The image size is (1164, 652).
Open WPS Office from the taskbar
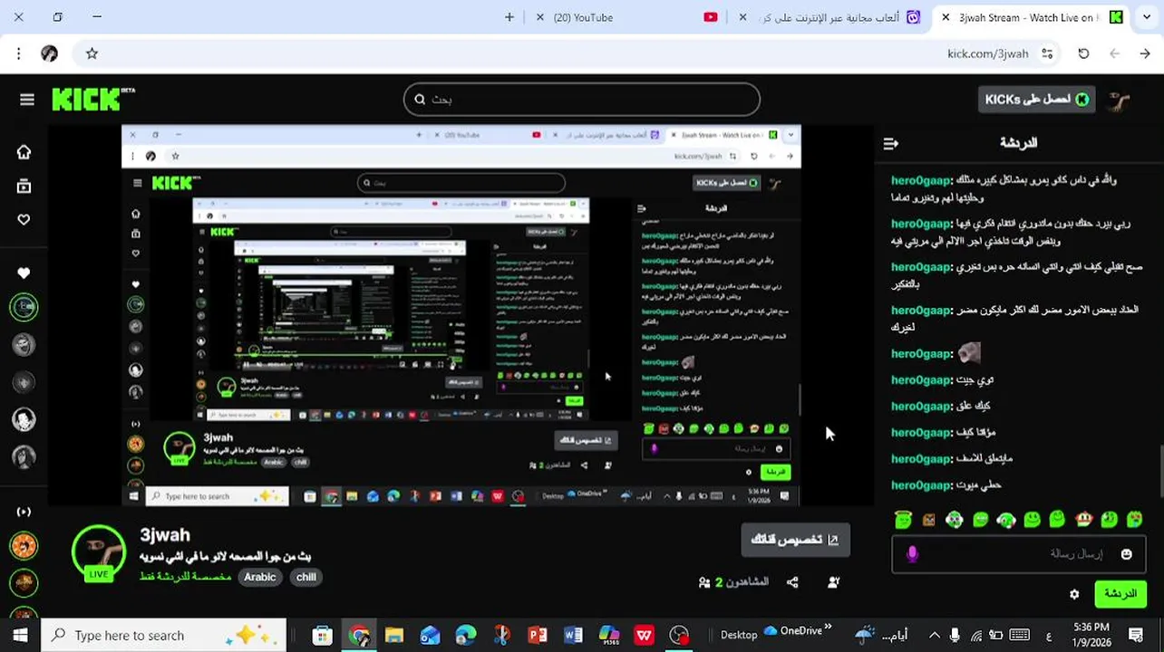click(x=645, y=635)
